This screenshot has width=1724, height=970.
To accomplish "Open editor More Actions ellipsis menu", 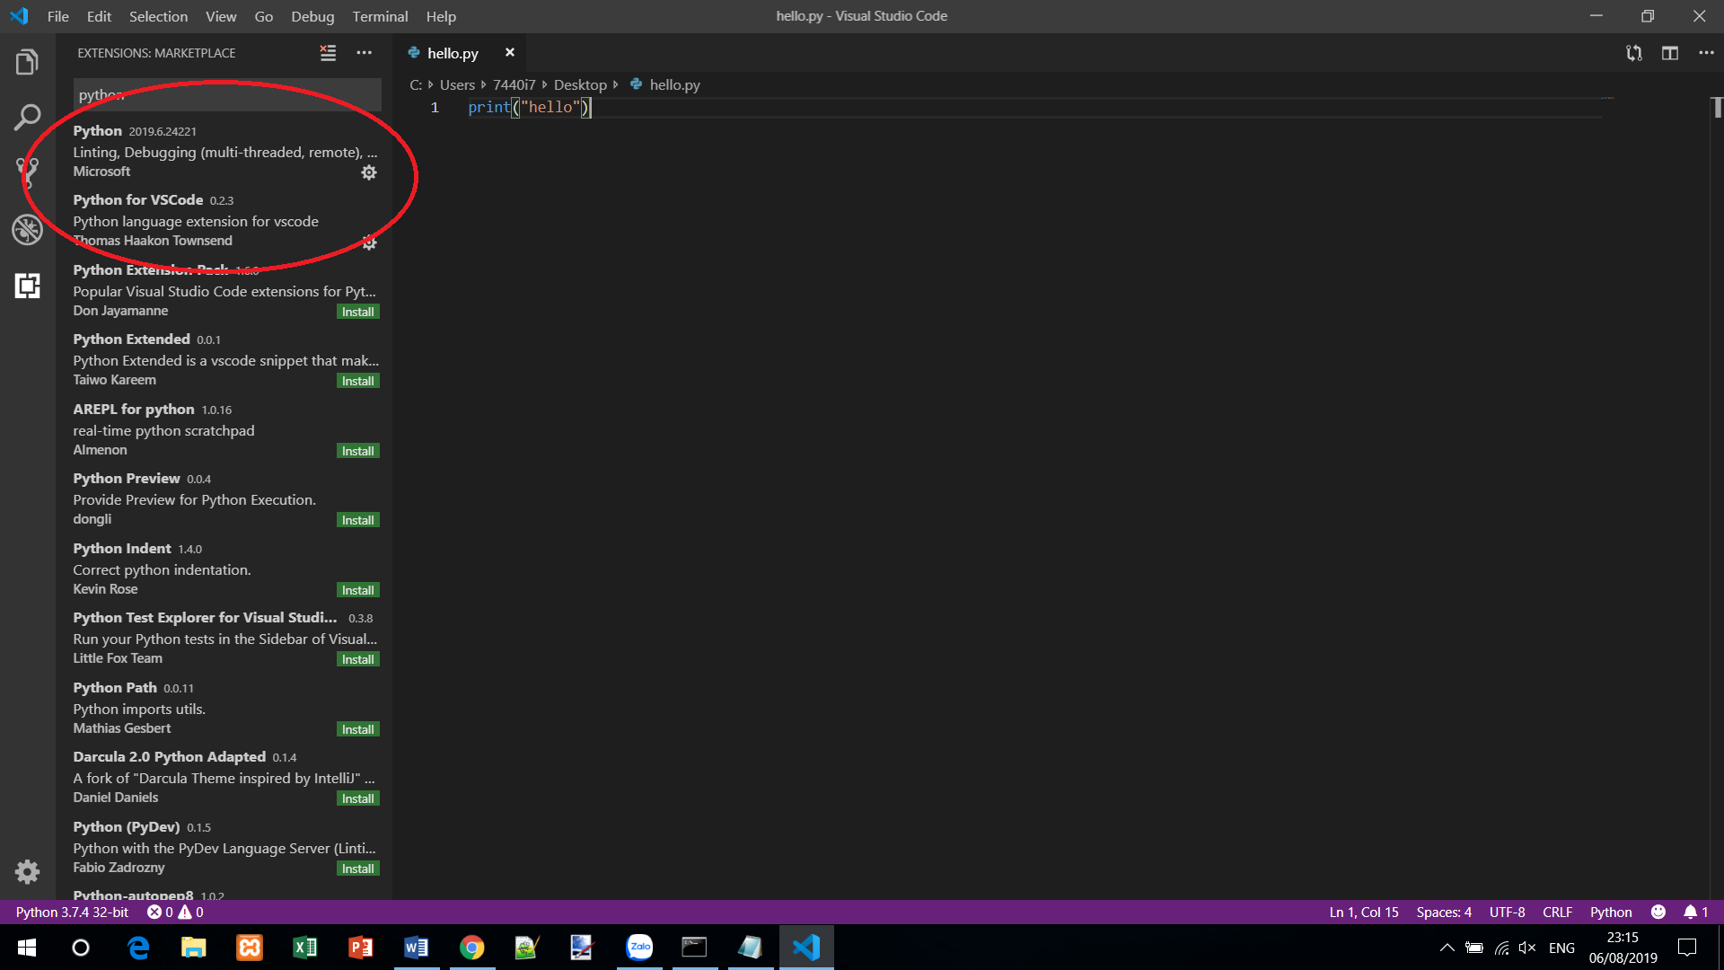I will [x=1706, y=53].
